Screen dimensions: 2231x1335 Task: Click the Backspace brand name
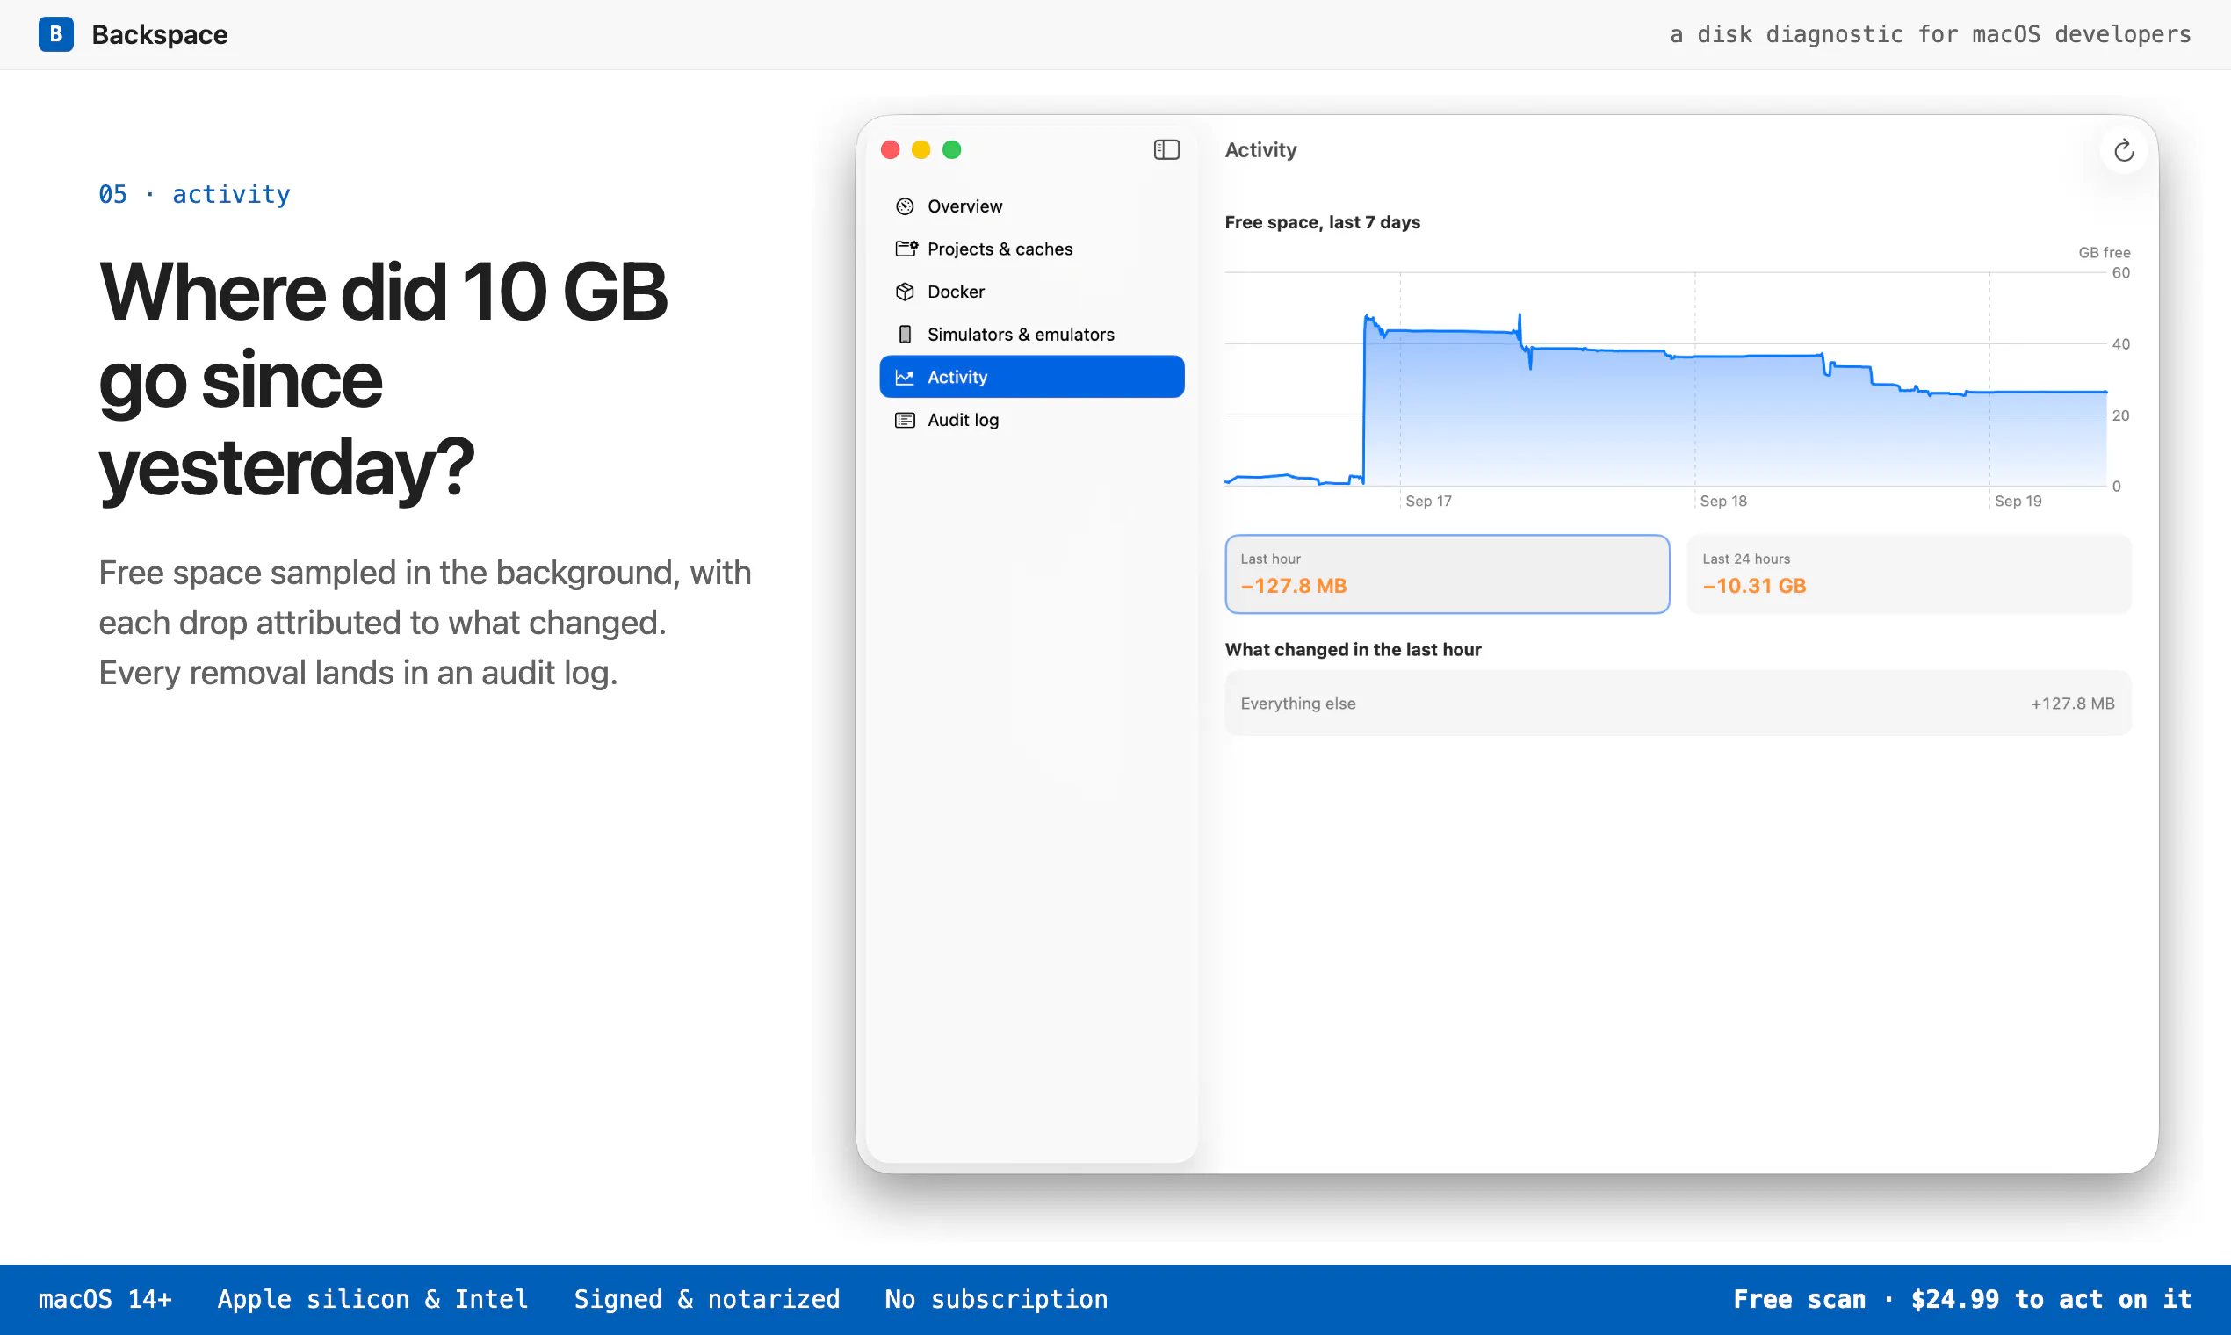[x=160, y=34]
